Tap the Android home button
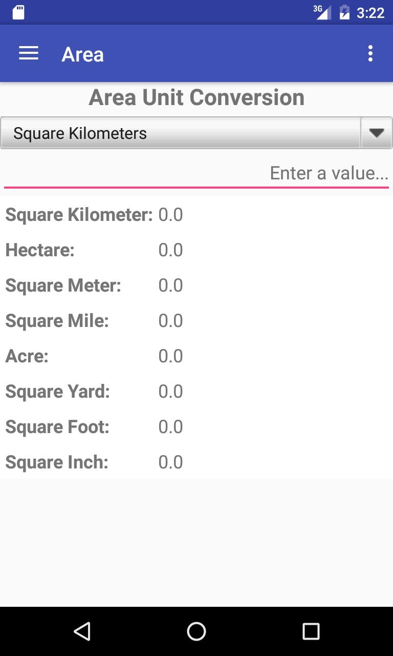 point(196,631)
